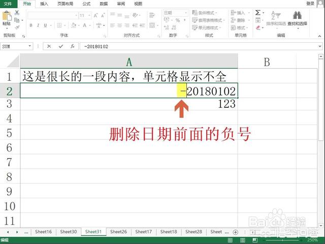The image size is (325, 244).
Task: Switch to Page Break Preview in status bar
Action: coord(255,240)
